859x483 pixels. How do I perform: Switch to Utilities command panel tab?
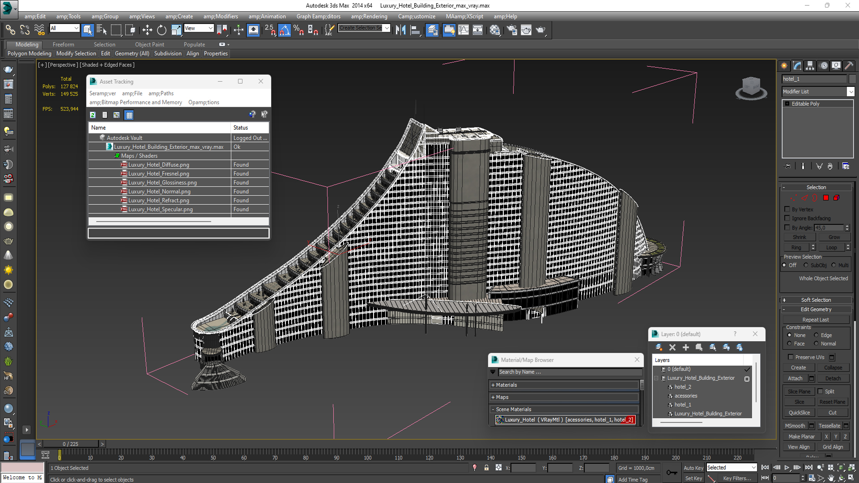click(x=849, y=66)
